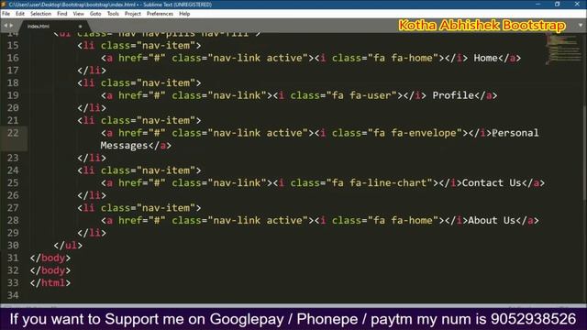The height and width of the screenshot is (330, 587).
Task: Place cursor on Contact Us text
Action: pos(492,183)
